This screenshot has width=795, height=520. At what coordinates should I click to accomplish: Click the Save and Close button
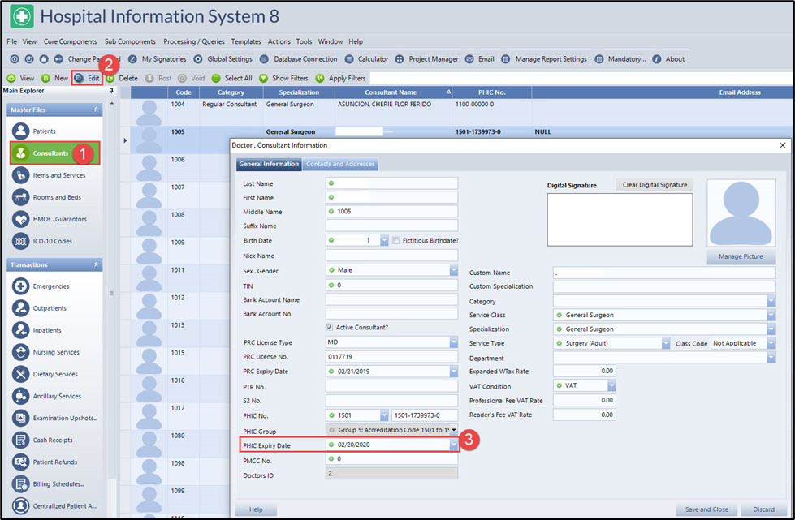(x=706, y=509)
